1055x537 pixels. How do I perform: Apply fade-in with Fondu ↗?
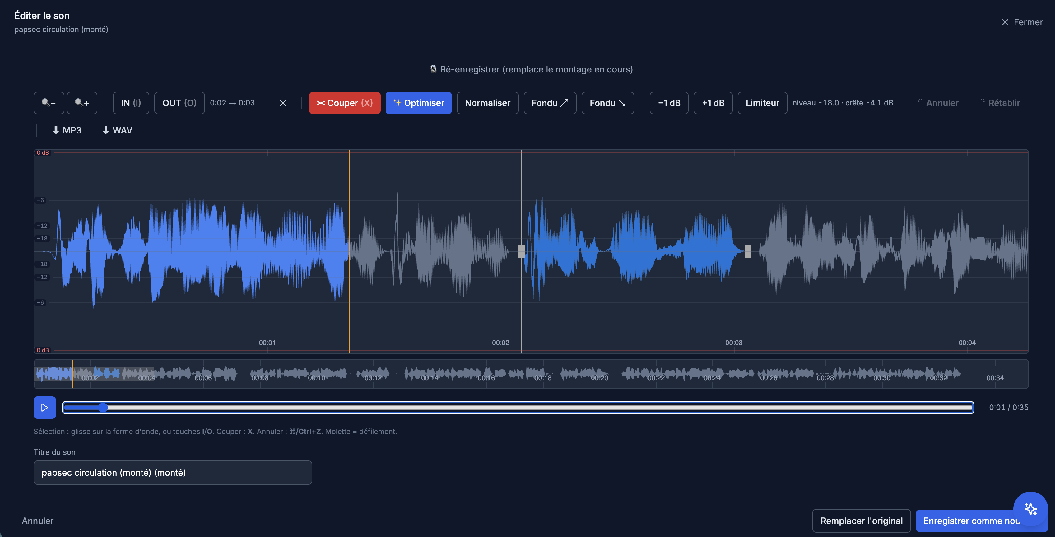tap(550, 103)
